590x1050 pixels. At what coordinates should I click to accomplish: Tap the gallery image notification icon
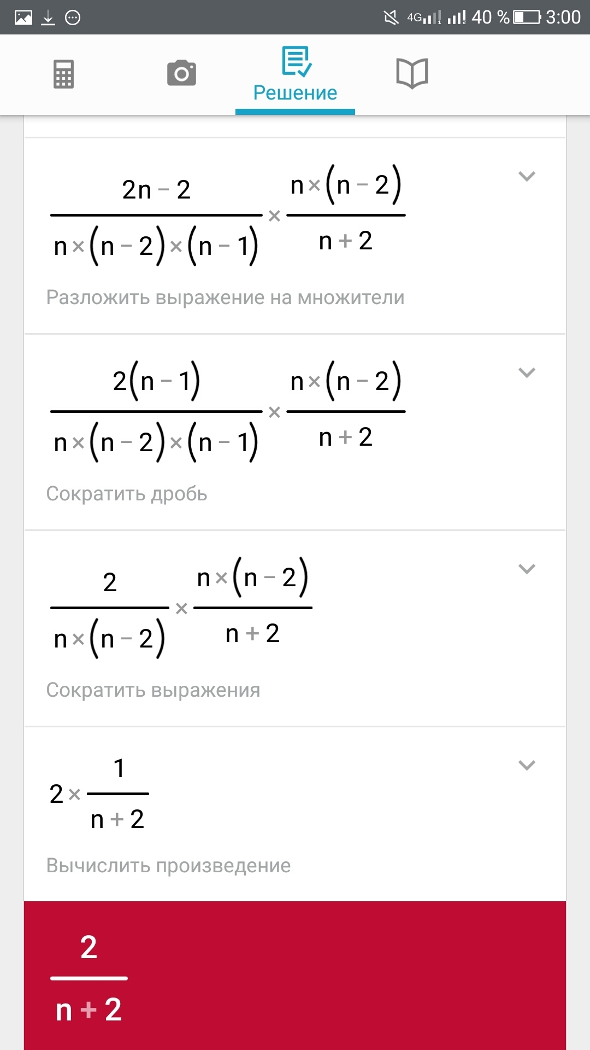click(23, 17)
